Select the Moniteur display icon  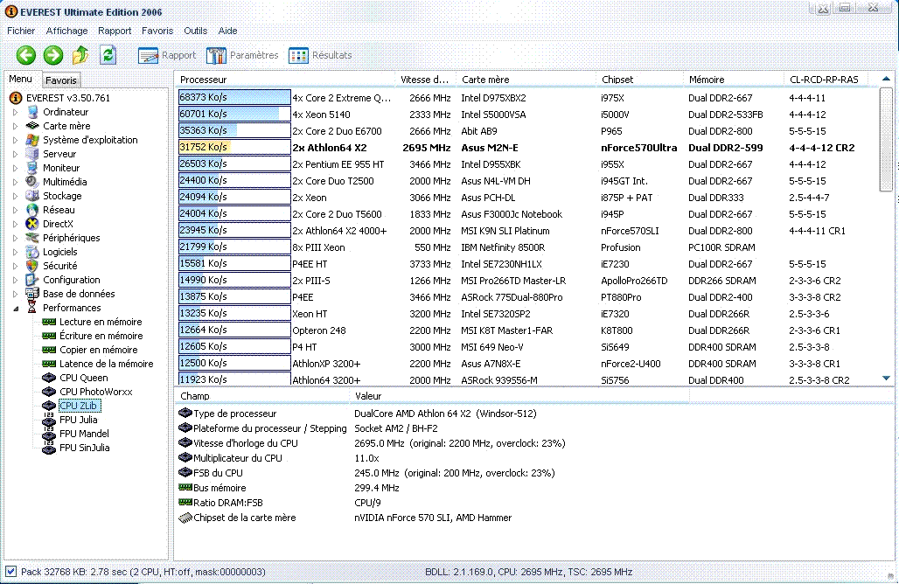click(32, 168)
